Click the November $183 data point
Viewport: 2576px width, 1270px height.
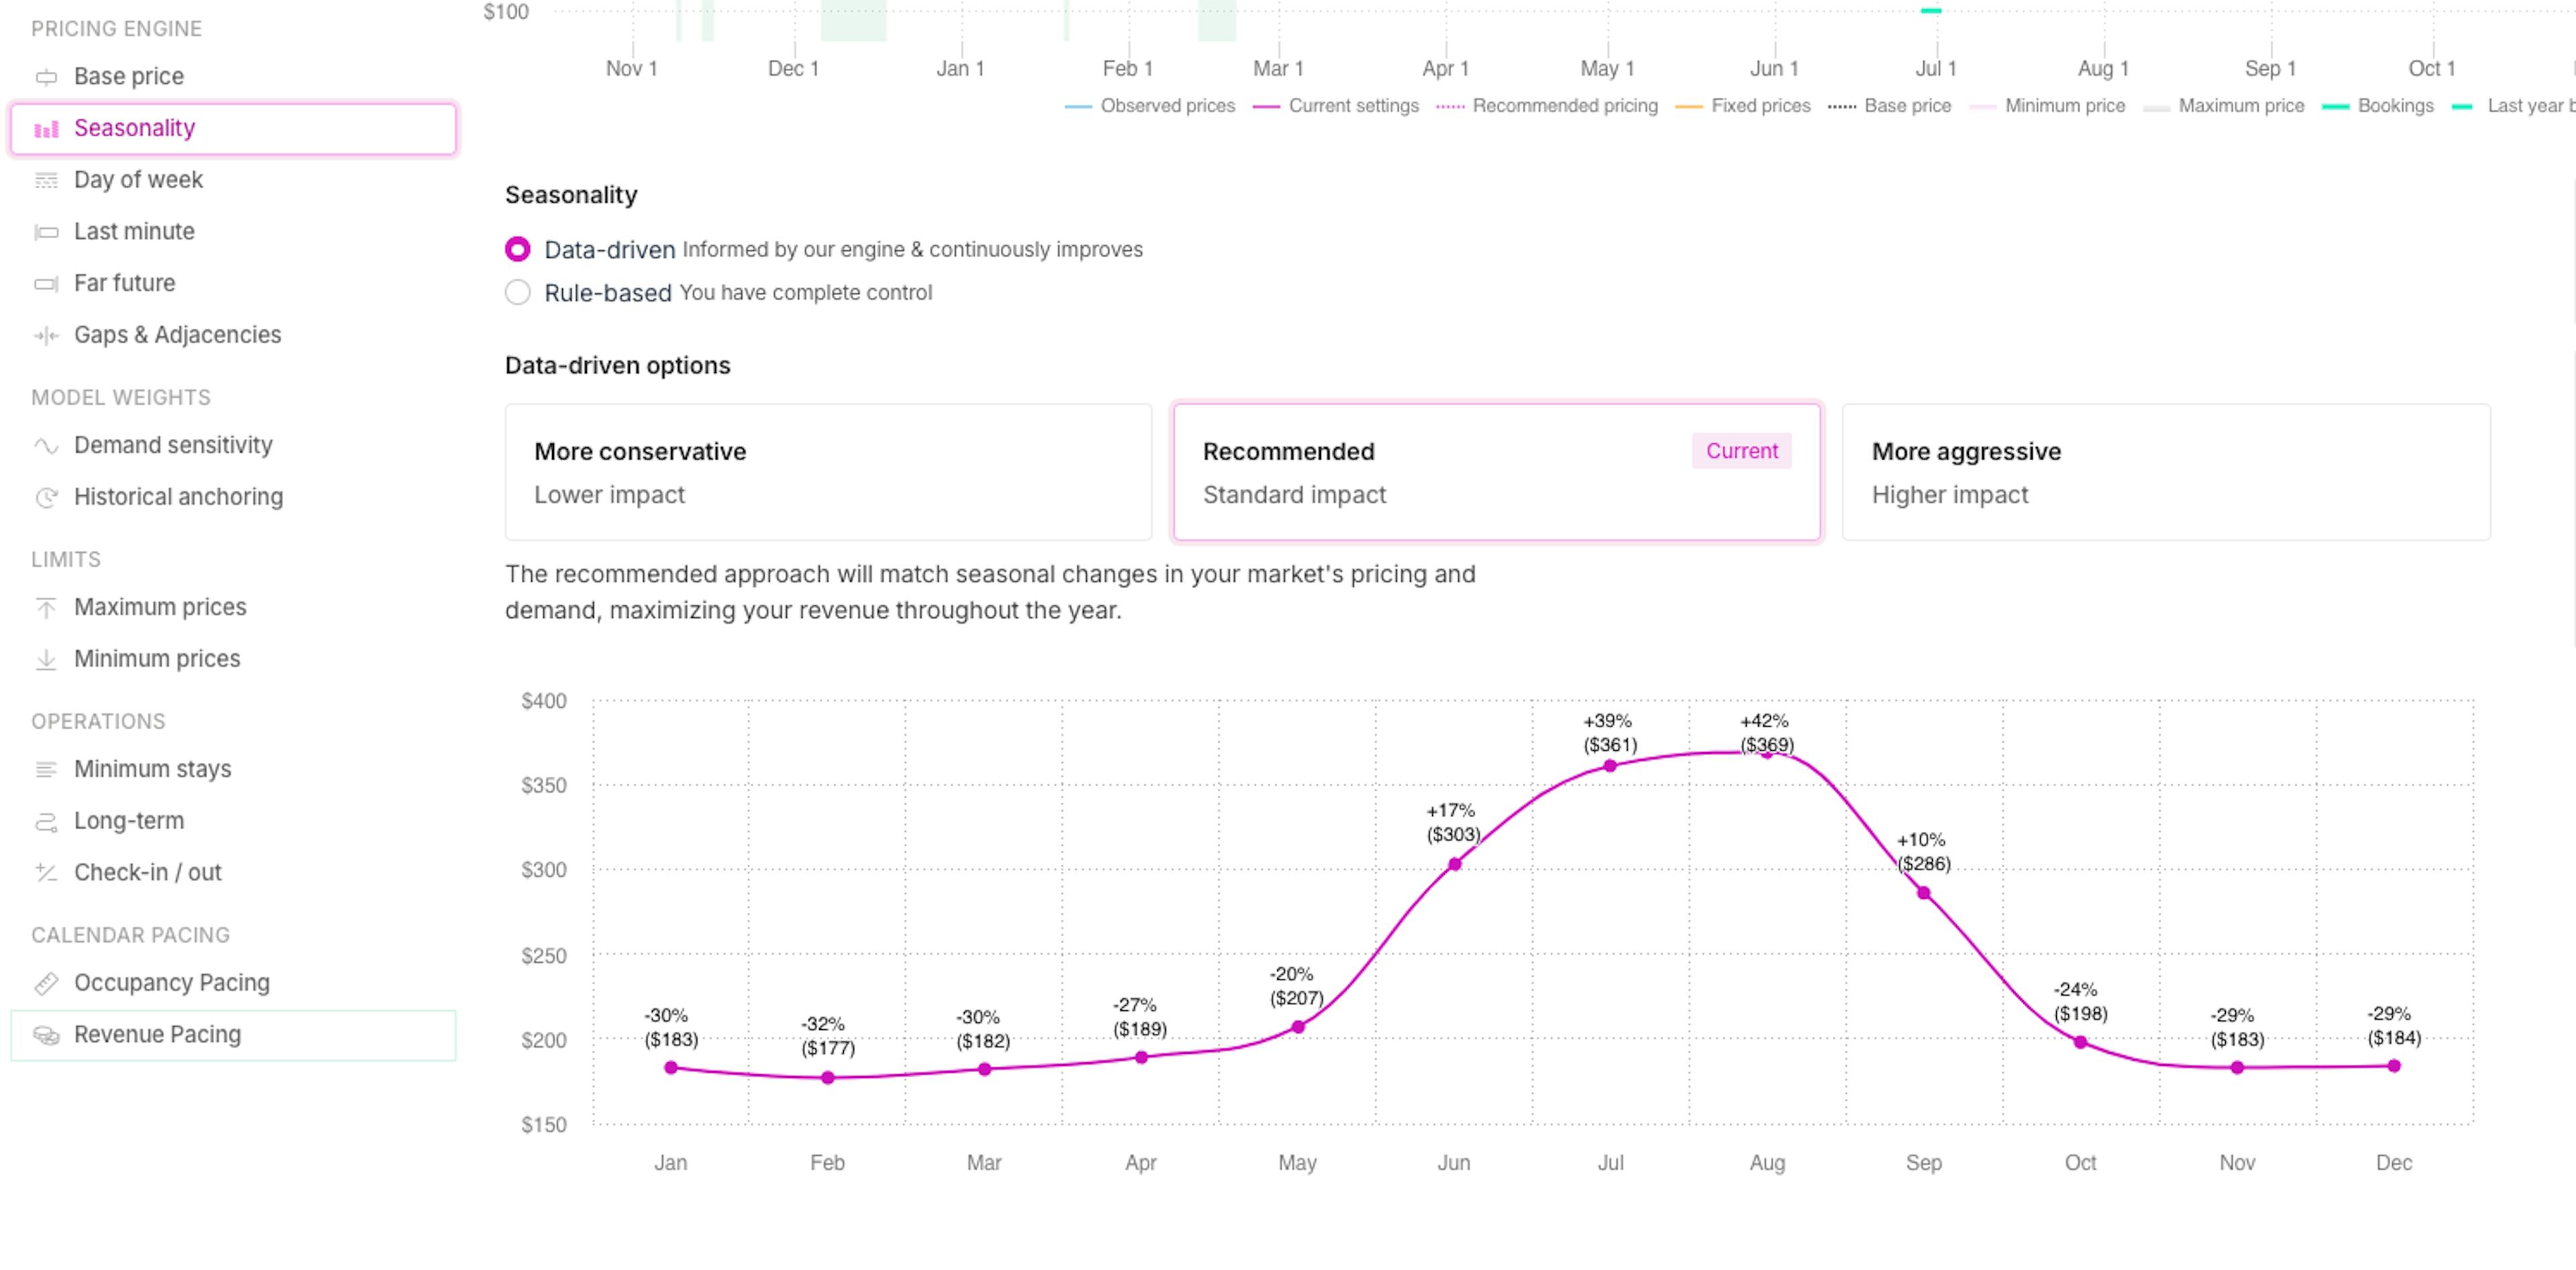click(2238, 1068)
